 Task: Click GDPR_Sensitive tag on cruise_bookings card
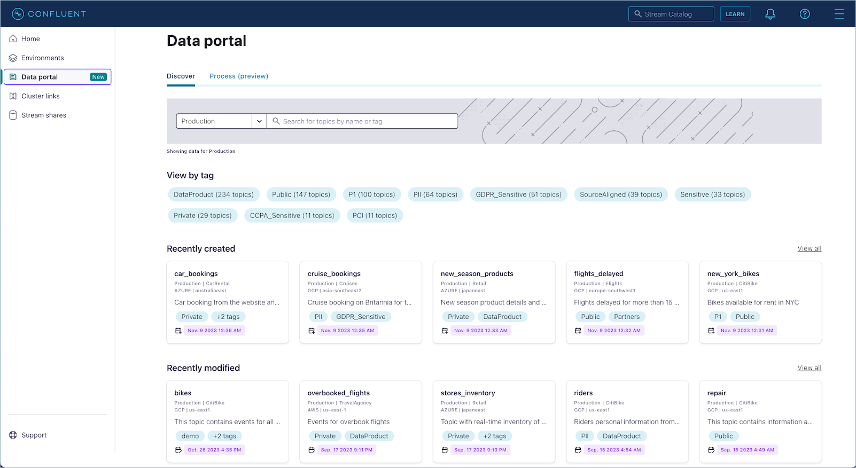[361, 317]
